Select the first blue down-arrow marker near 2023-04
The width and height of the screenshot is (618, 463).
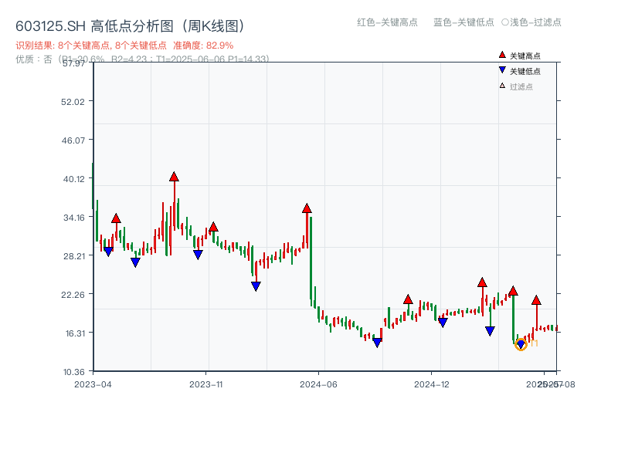tap(110, 249)
